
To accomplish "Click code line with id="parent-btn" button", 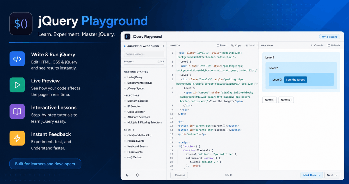I will click(208, 126).
